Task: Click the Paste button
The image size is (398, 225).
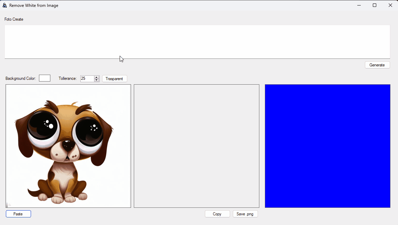Action: pyautogui.click(x=18, y=214)
